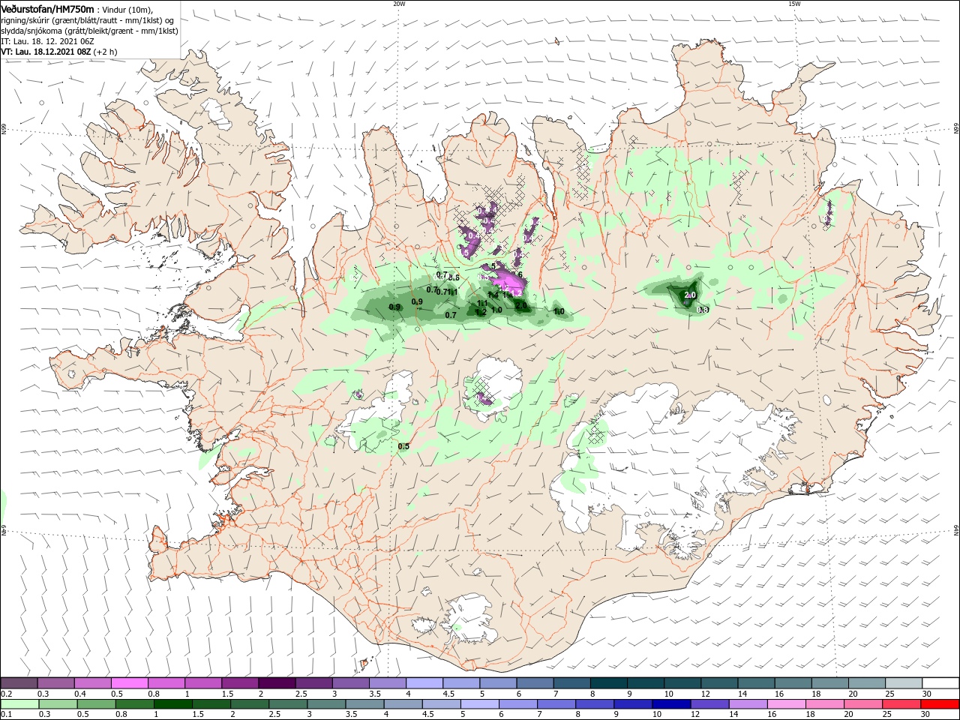Viewport: 960px width, 720px height.
Task: Pick the rain scale swatch between 0.5 and 0.8
Action: [x=96, y=704]
